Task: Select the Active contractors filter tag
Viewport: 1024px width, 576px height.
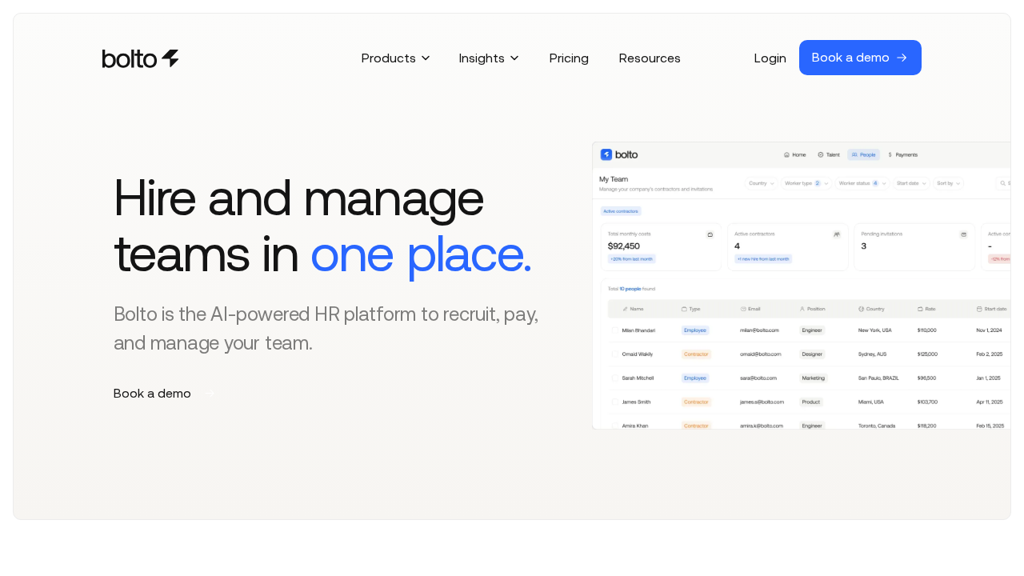Action: [621, 211]
